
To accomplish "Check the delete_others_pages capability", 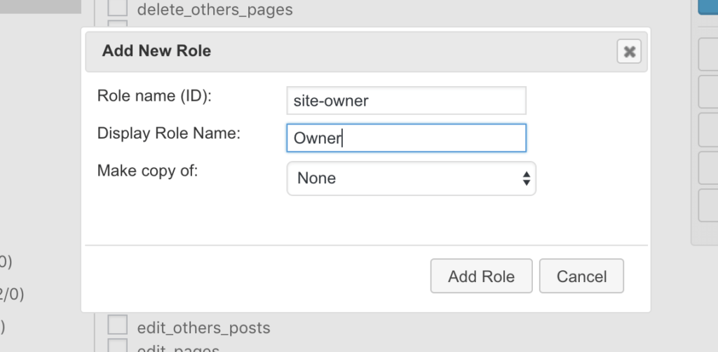I will click(x=117, y=8).
